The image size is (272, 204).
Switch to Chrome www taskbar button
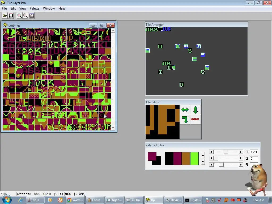(75, 200)
